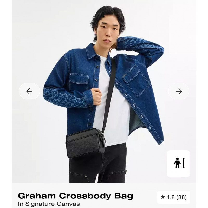Tap the black crossbody bag in photo
The width and height of the screenshot is (208, 208).
coord(85,143)
